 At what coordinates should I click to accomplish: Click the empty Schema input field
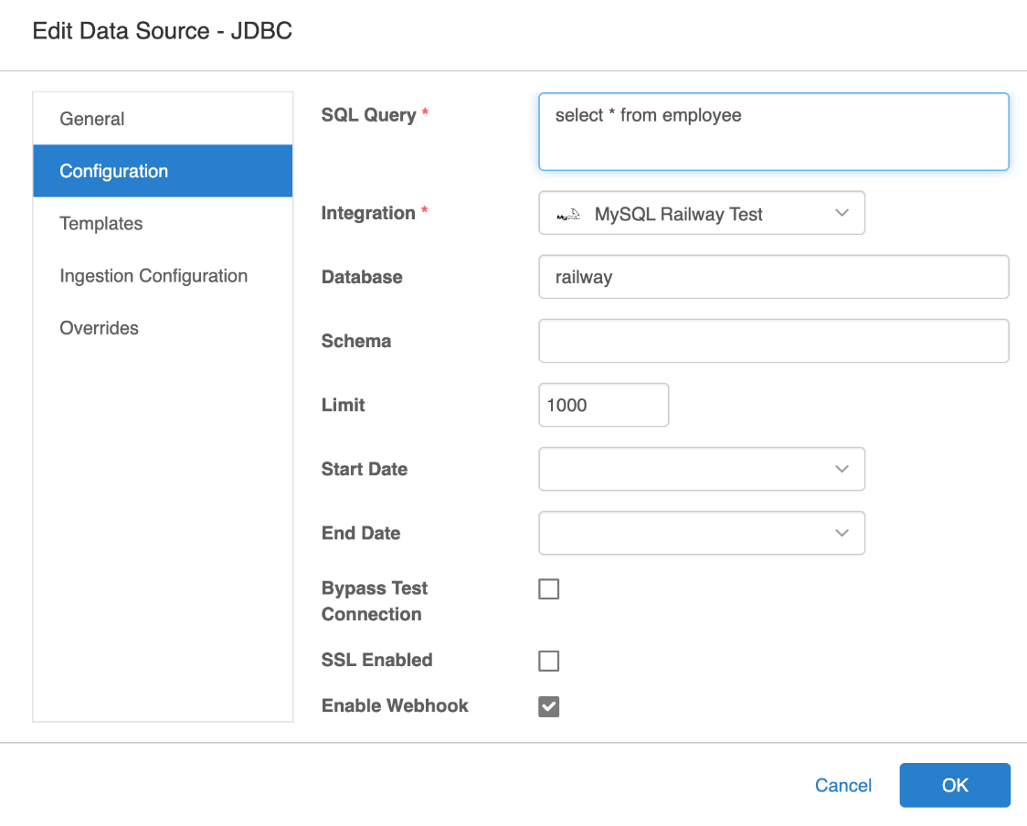[x=774, y=341]
